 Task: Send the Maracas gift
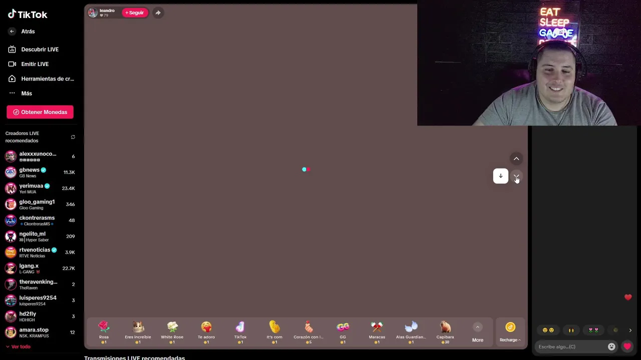pyautogui.click(x=377, y=332)
